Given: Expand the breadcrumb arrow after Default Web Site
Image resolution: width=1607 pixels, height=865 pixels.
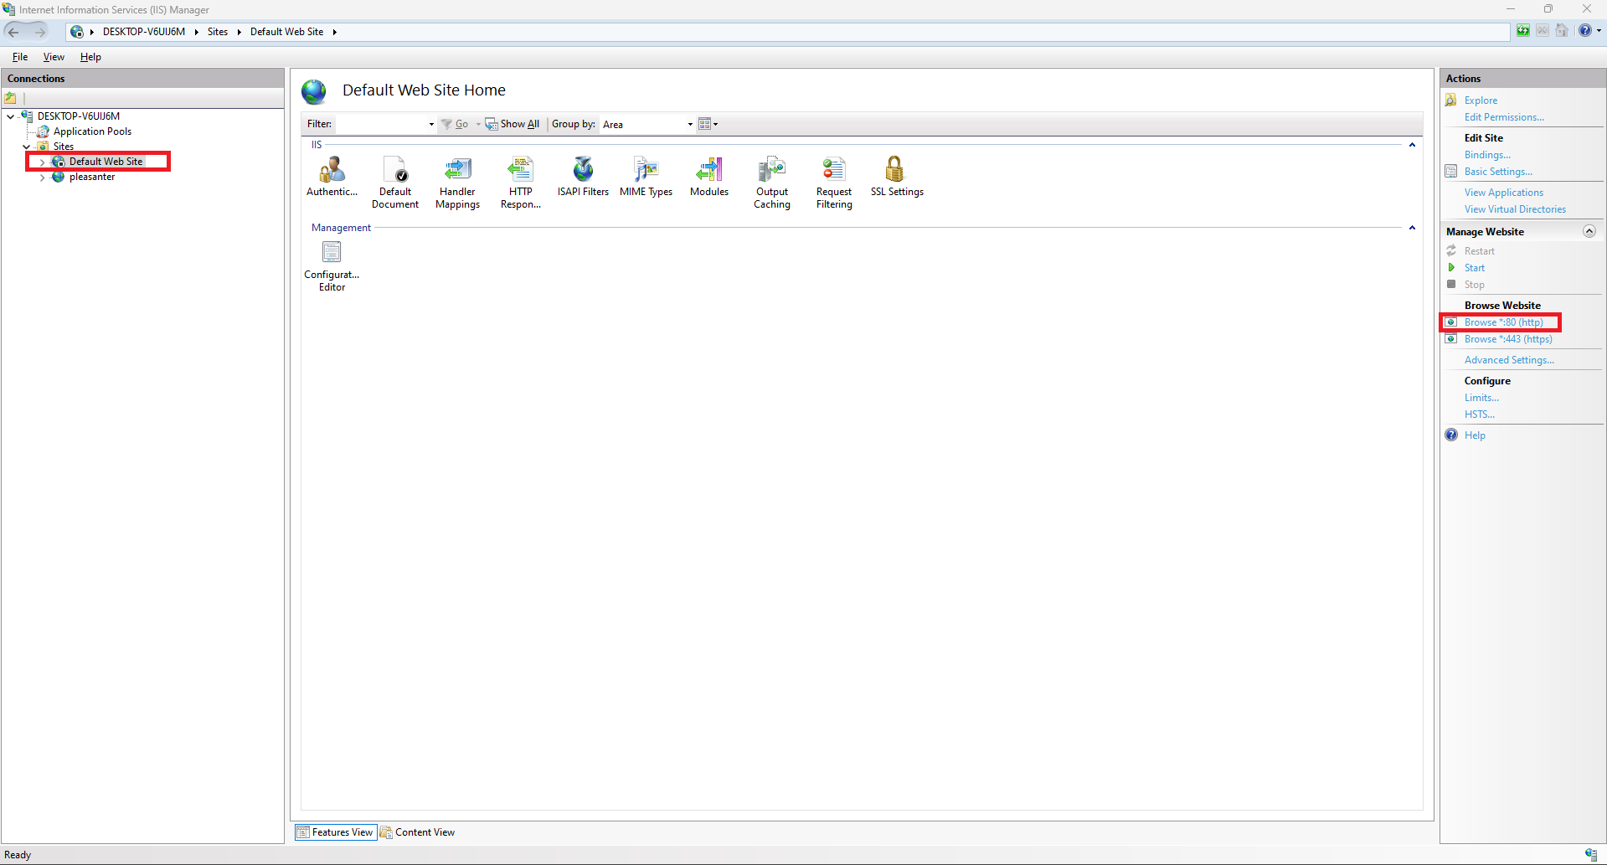Looking at the screenshot, I should pyautogui.click(x=334, y=32).
